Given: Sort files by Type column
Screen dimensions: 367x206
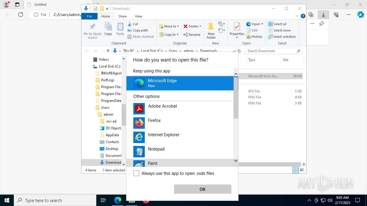Looking at the screenshot, I should 263,60.
